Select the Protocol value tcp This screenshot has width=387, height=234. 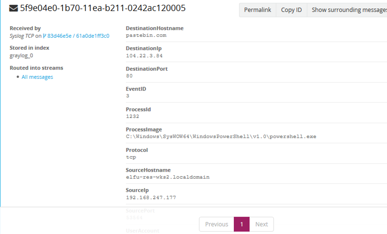(130, 157)
